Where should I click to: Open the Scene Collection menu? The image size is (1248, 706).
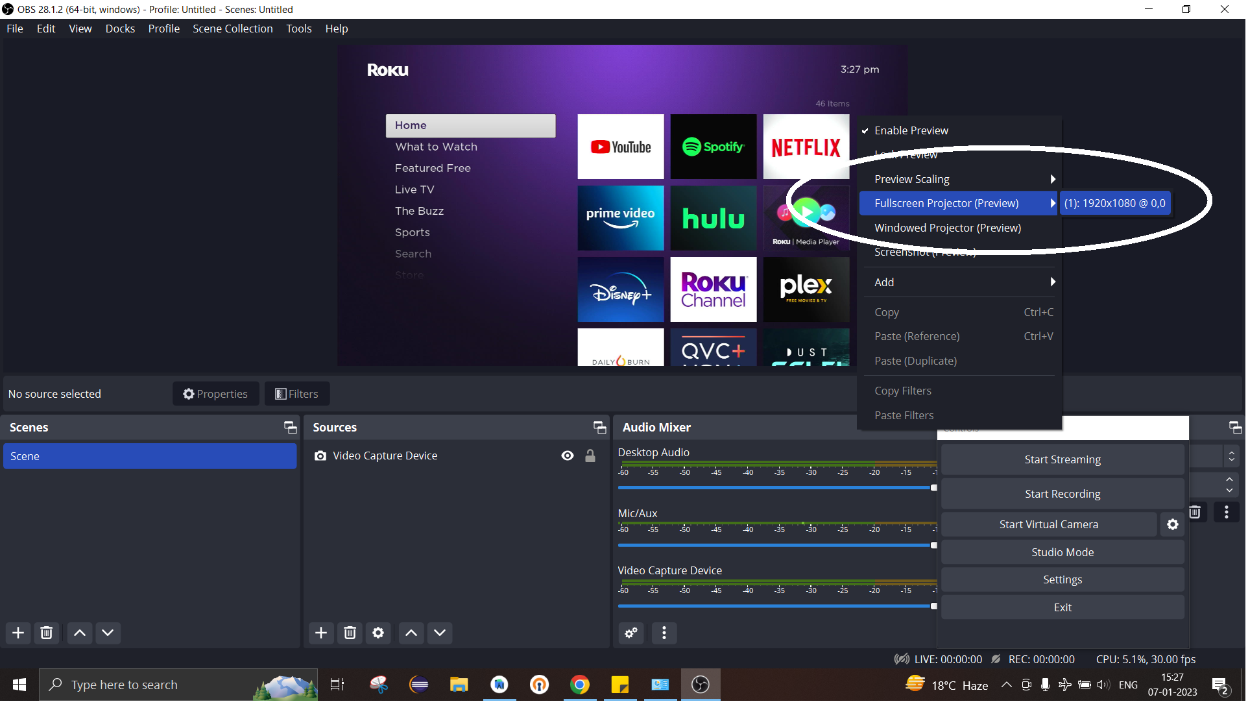(x=234, y=29)
